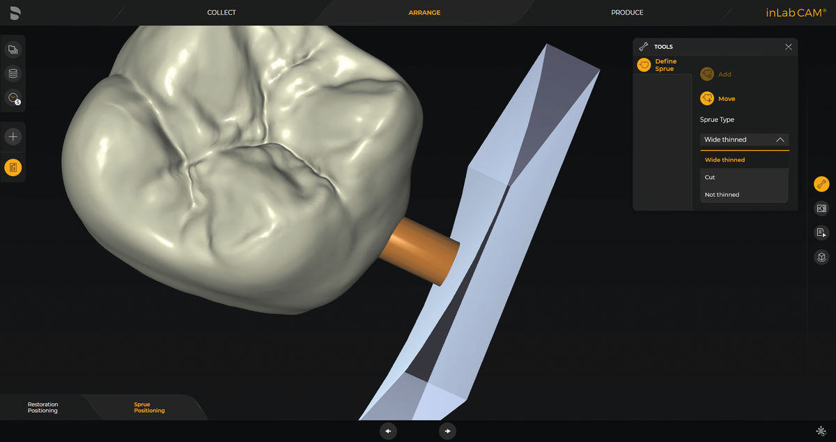Switch to the COLLECT phase tab
The image size is (836, 442).
(x=222, y=13)
